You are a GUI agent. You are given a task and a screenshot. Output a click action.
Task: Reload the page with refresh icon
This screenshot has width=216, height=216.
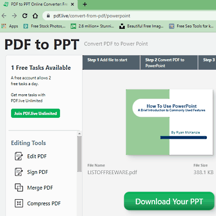25,16
